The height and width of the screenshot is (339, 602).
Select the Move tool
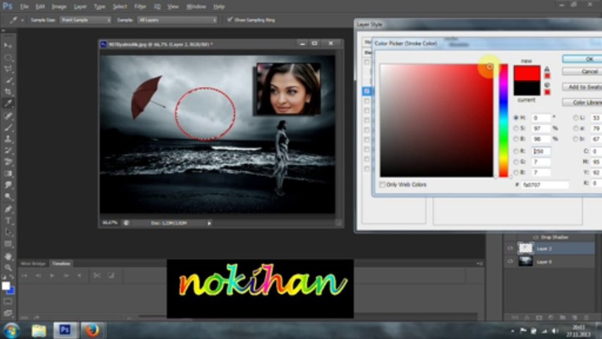coord(8,46)
